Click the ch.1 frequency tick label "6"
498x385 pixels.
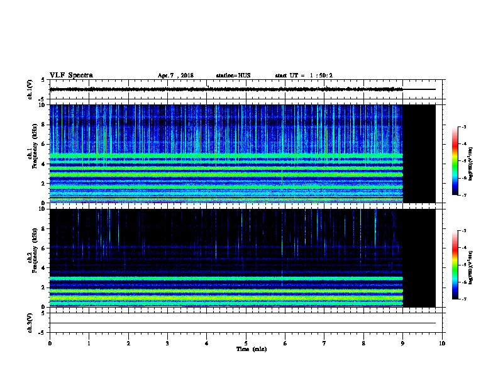pyautogui.click(x=43, y=144)
